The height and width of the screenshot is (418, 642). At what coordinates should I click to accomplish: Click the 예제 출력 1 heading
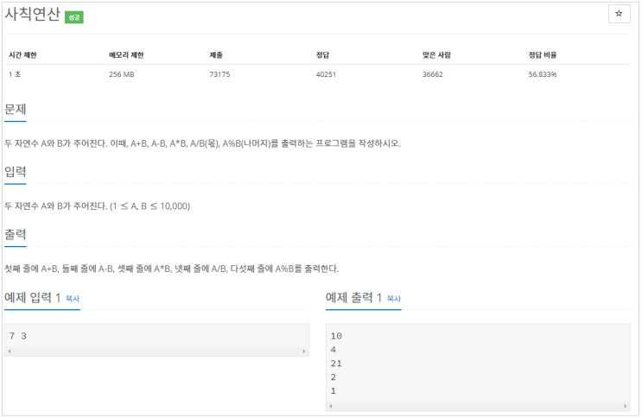point(353,297)
